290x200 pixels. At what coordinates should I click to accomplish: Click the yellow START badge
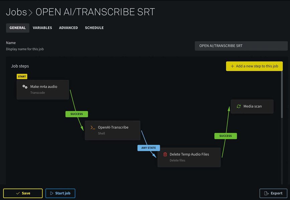pyautogui.click(x=22, y=76)
